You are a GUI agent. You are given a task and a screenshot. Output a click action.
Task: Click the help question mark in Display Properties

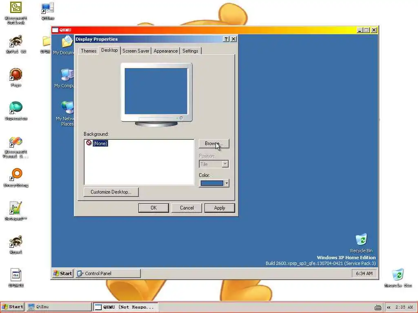(x=226, y=39)
